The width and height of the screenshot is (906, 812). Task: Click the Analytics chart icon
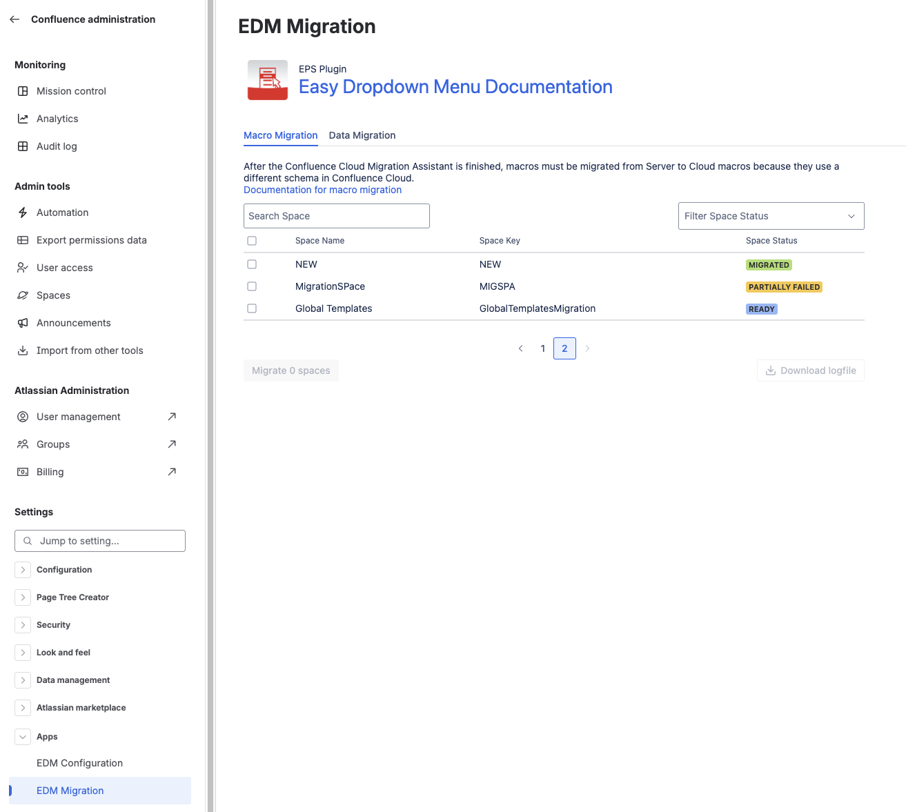(23, 119)
